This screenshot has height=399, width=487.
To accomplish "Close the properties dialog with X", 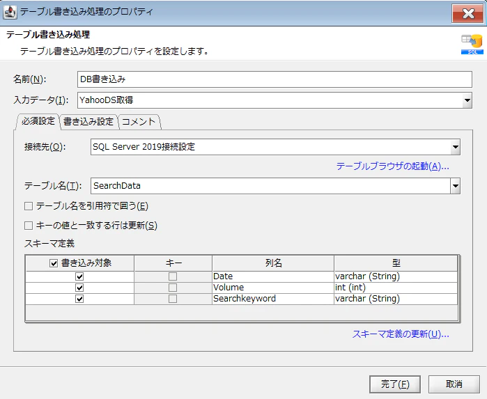I will tap(467, 13).
